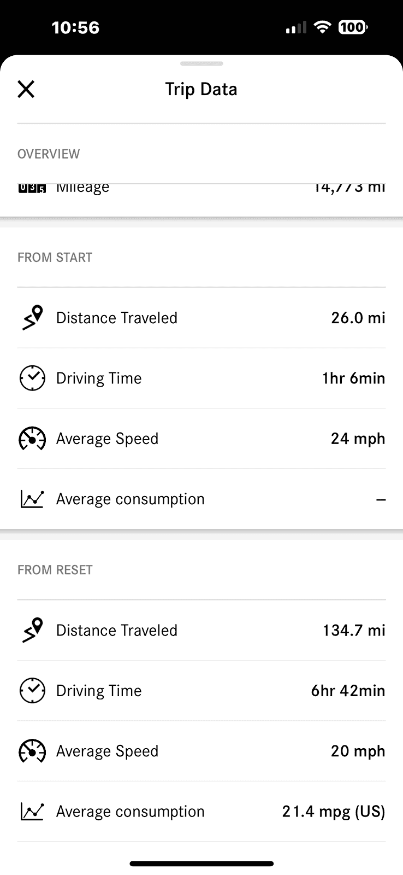Tap the From Reset consumption graph icon
The image size is (403, 875).
click(x=32, y=812)
